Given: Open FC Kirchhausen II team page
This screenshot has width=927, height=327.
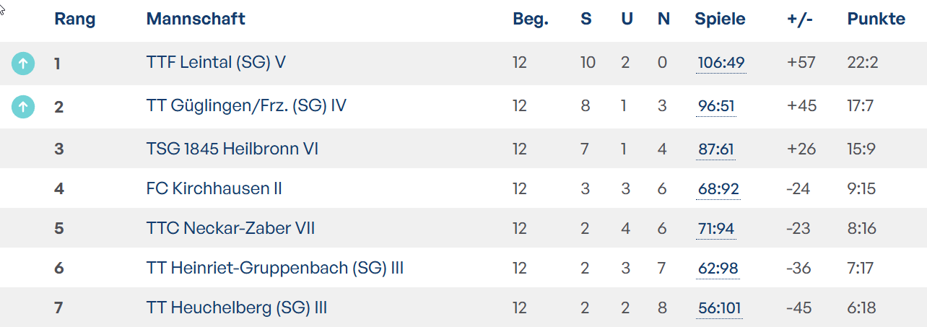Looking at the screenshot, I should 214,189.
